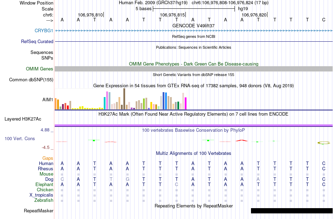This screenshot has width=333, height=219.
Task: Click the CRYBG1 gene label
Action: coord(44,30)
